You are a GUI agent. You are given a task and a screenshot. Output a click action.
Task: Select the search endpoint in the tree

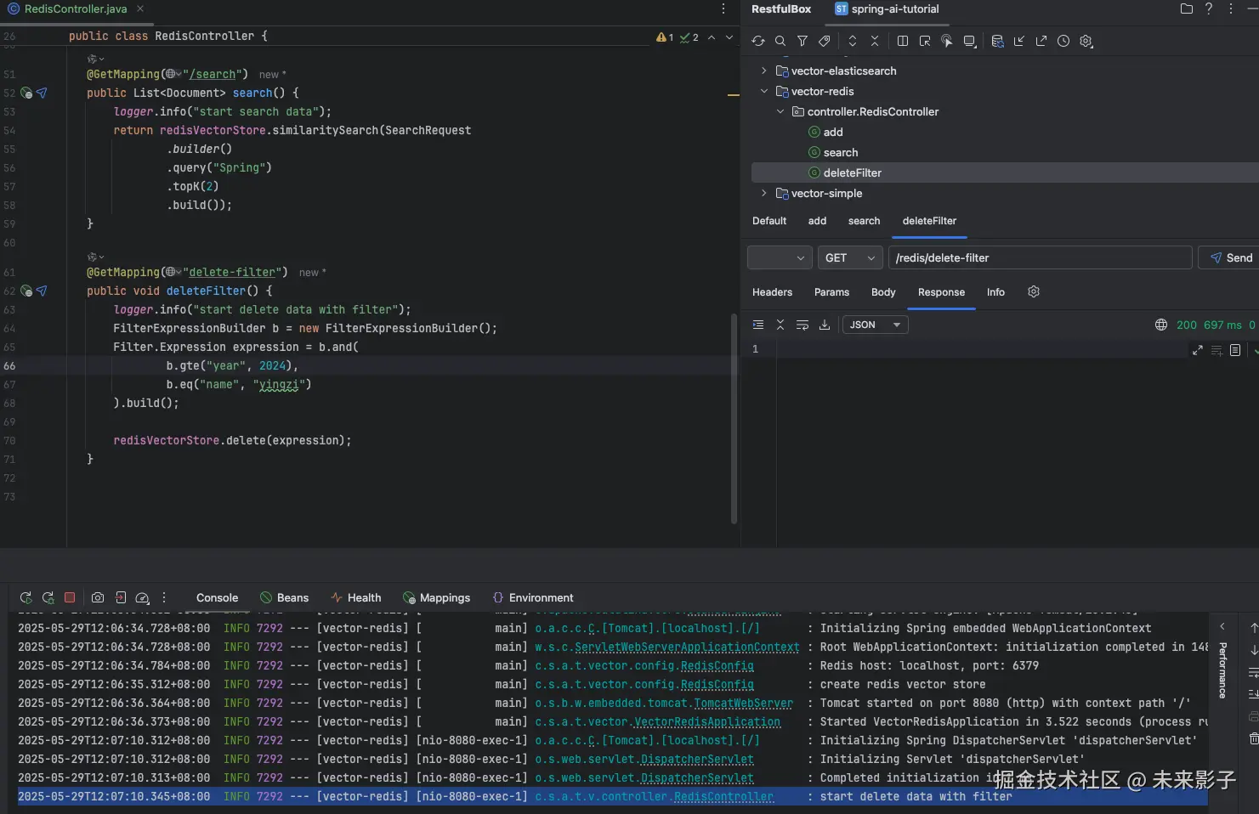(x=840, y=152)
